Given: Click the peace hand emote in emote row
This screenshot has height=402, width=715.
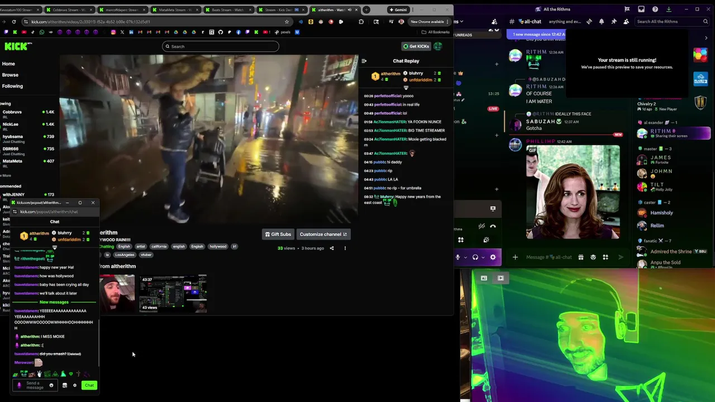Looking at the screenshot, I should [39, 374].
